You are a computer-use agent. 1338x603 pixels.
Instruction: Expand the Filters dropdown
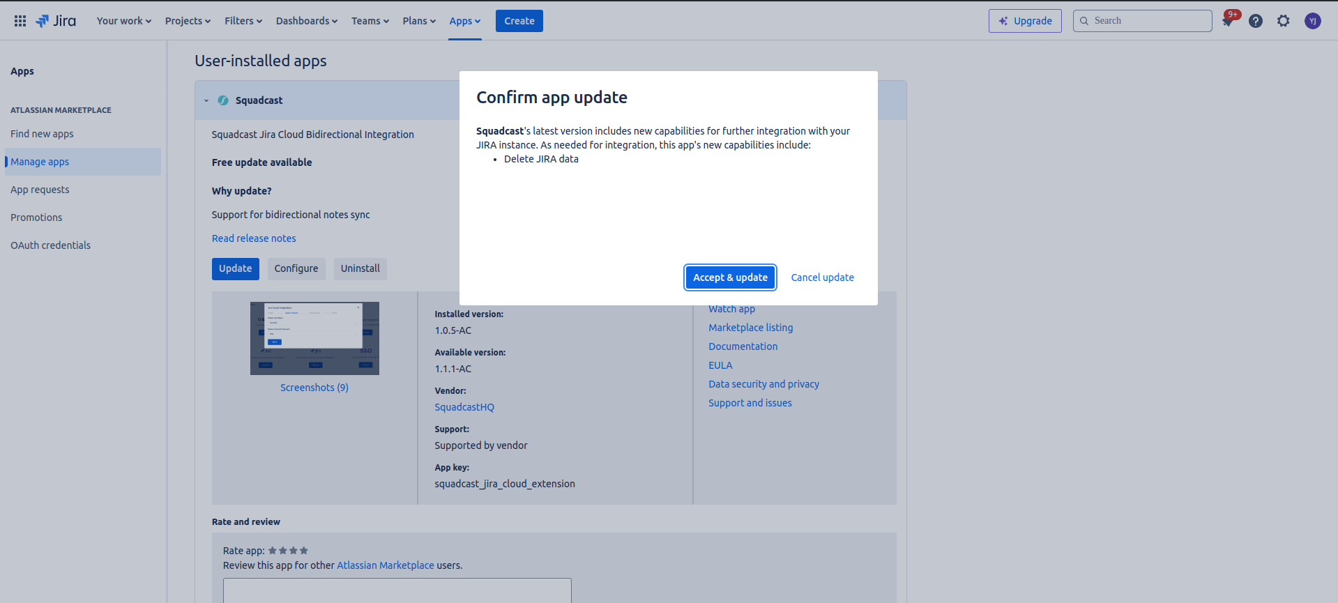[243, 21]
